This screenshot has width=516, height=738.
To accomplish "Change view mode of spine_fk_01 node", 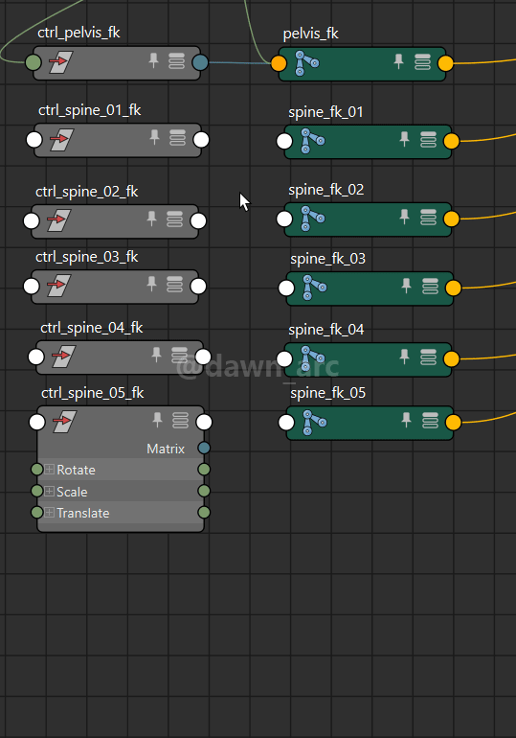I will pos(428,140).
